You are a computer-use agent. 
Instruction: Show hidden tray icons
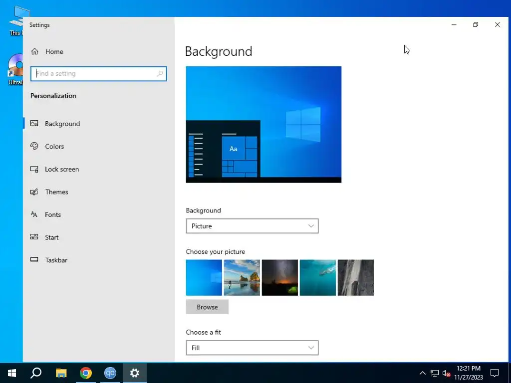422,373
